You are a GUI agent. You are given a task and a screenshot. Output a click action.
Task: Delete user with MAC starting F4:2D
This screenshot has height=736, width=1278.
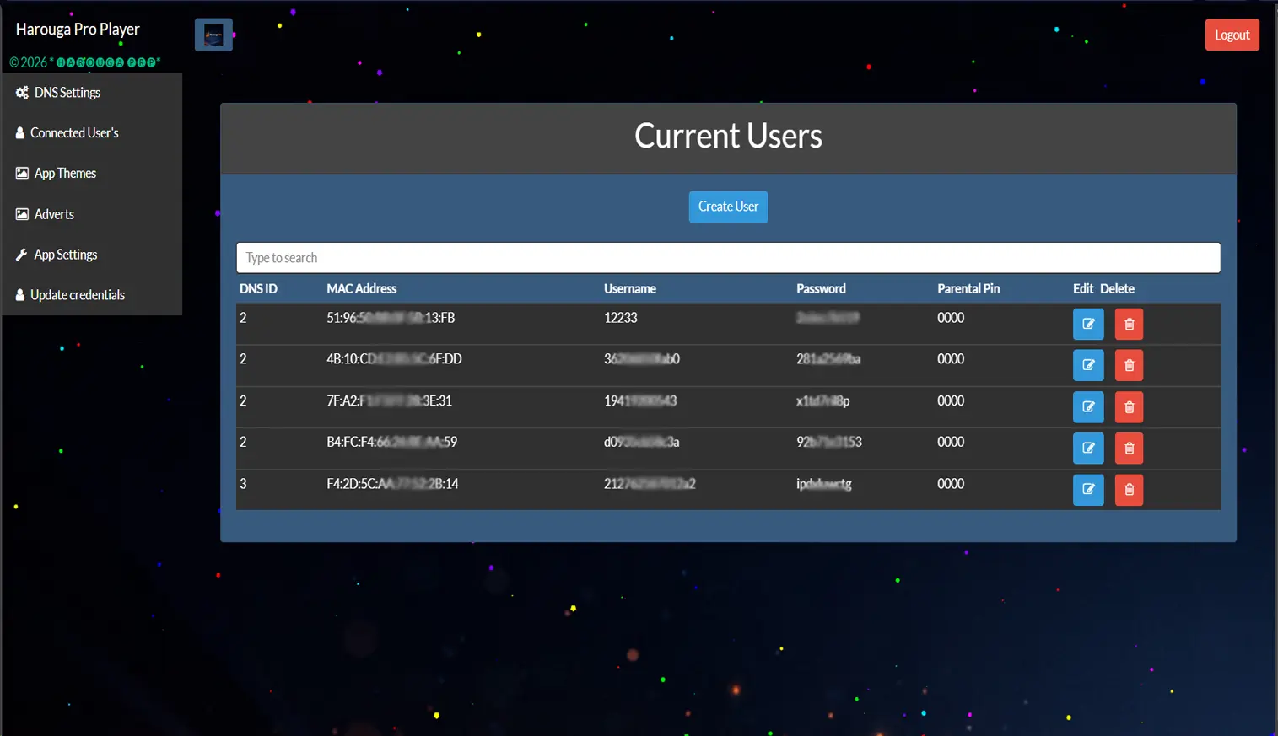click(x=1129, y=489)
